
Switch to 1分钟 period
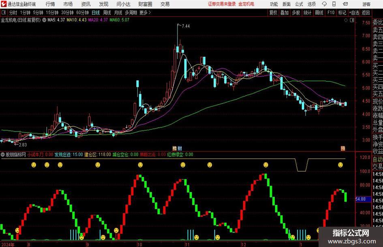(25, 13)
